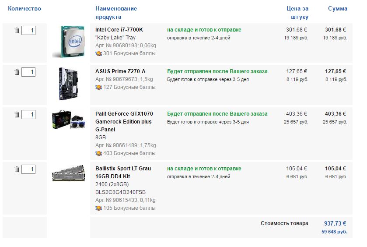Click bonus points icon next to 403 points
367x247 pixels.
(98, 153)
